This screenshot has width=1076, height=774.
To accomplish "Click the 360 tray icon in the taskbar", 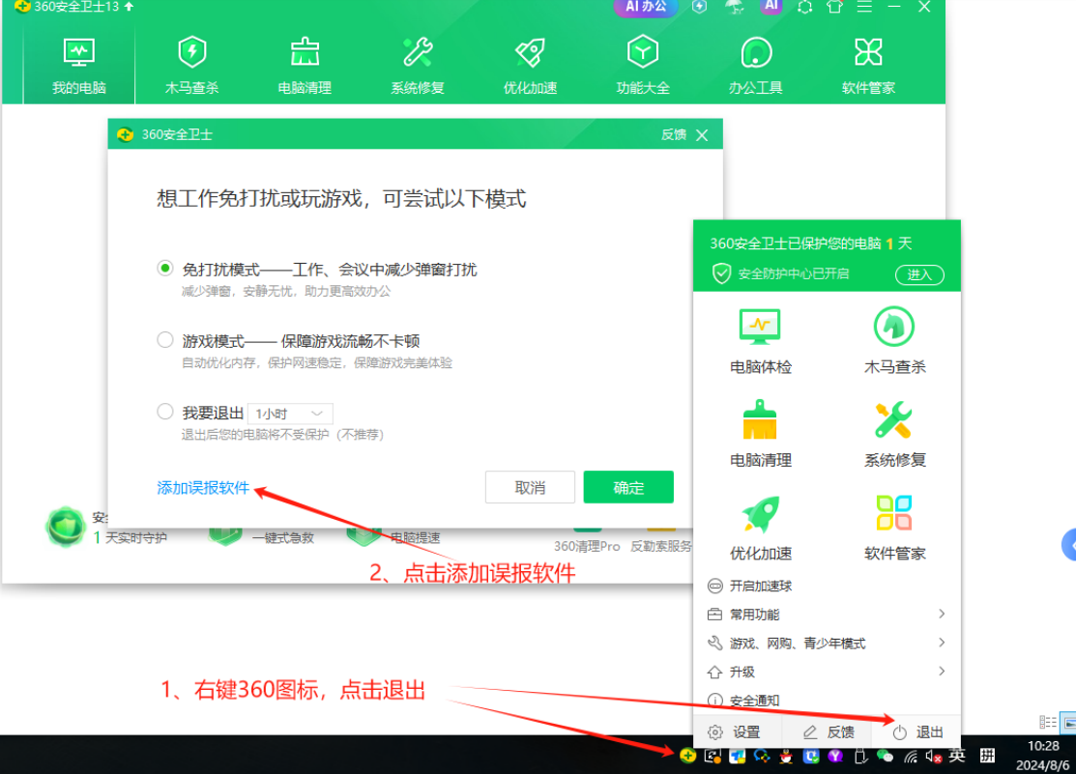I will tap(687, 756).
